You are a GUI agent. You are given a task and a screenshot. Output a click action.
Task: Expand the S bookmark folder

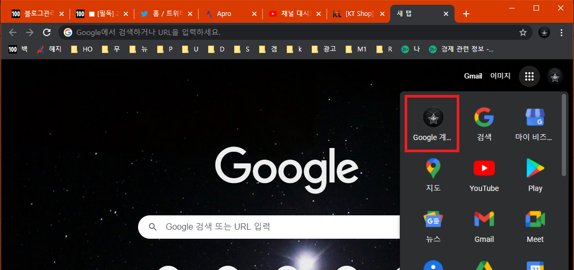pyautogui.click(x=242, y=49)
